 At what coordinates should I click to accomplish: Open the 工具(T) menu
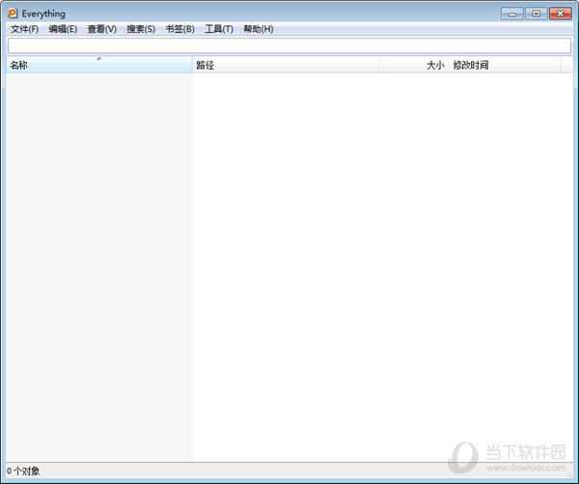tap(219, 29)
